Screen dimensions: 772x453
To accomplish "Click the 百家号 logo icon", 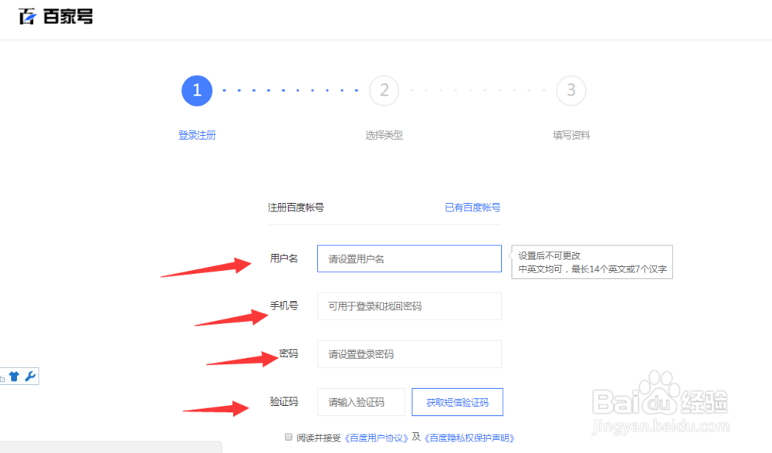I will coord(28,16).
